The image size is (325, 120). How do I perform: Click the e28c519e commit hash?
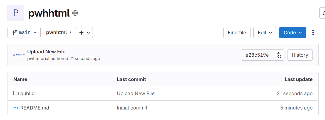[x=257, y=55]
